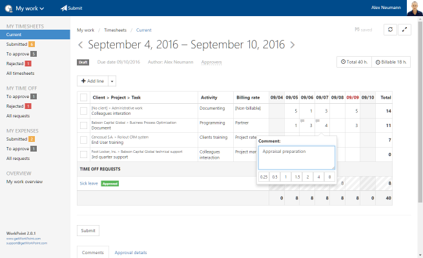Image resolution: width=423 pixels, height=258 pixels.
Task: Go to next week arrow
Action: 293,45
